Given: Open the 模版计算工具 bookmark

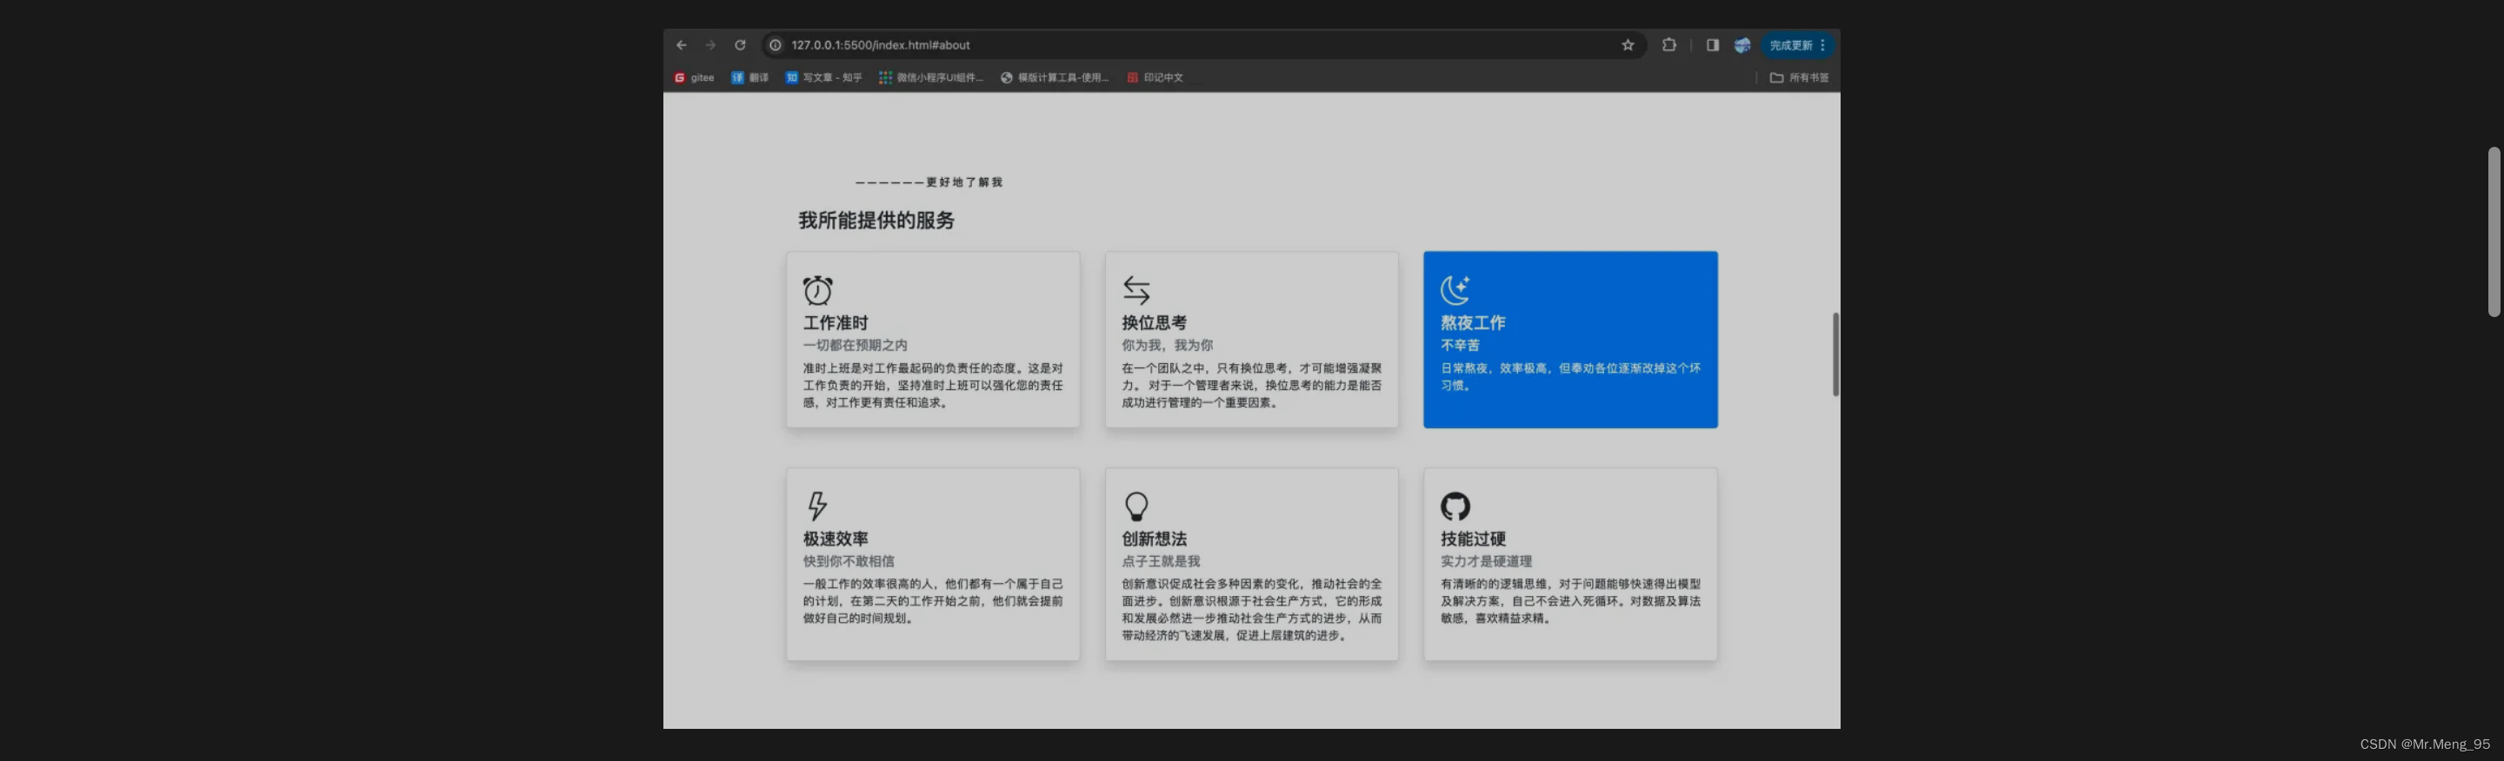Looking at the screenshot, I should click(x=1055, y=77).
